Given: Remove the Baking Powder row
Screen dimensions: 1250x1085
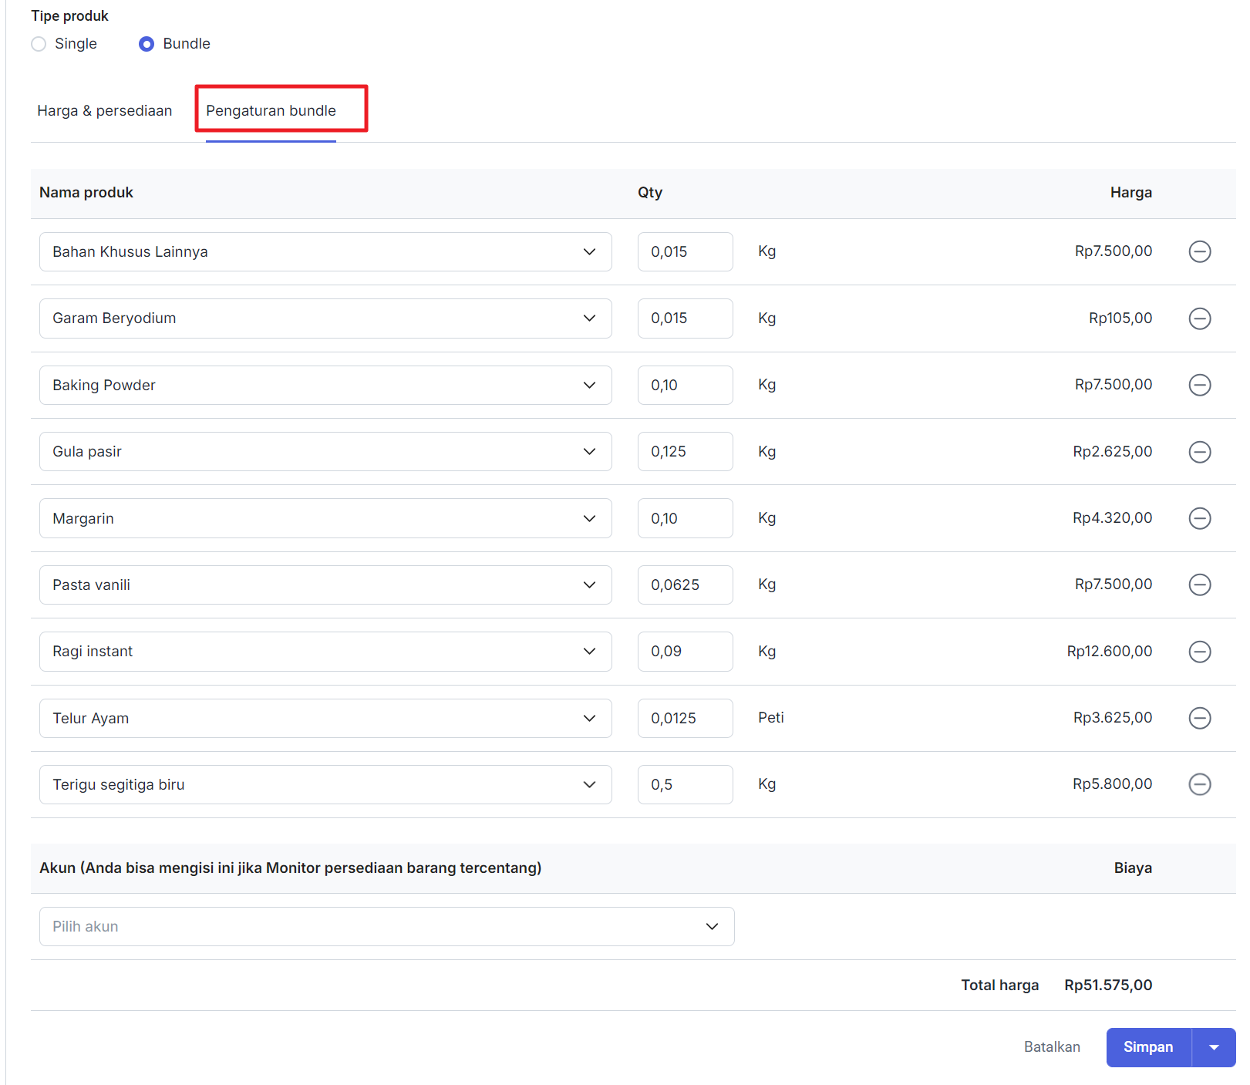Looking at the screenshot, I should [1200, 385].
